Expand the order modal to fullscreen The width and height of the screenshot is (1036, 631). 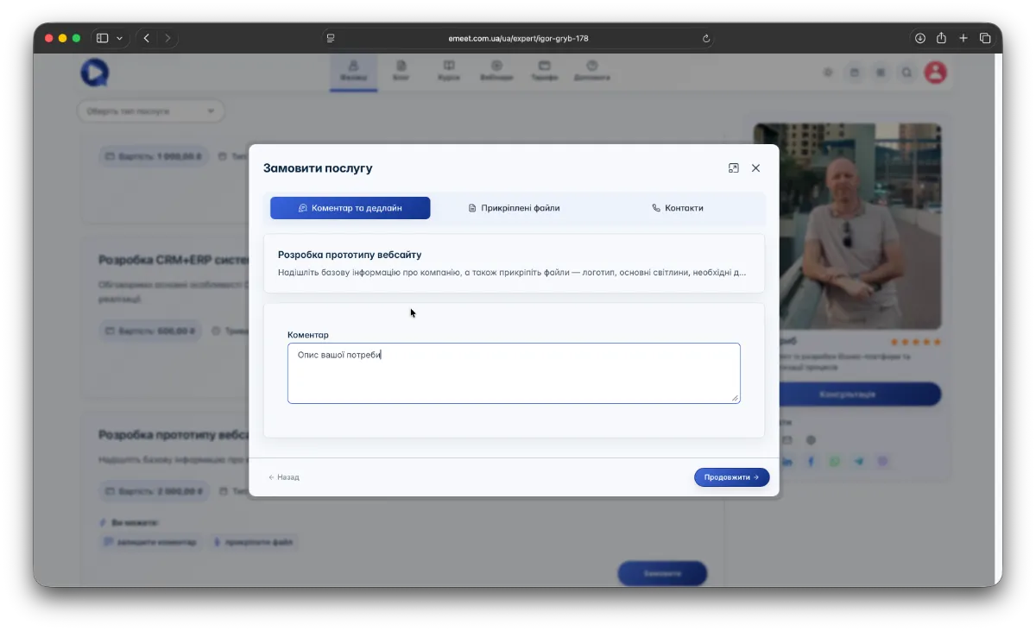point(733,168)
